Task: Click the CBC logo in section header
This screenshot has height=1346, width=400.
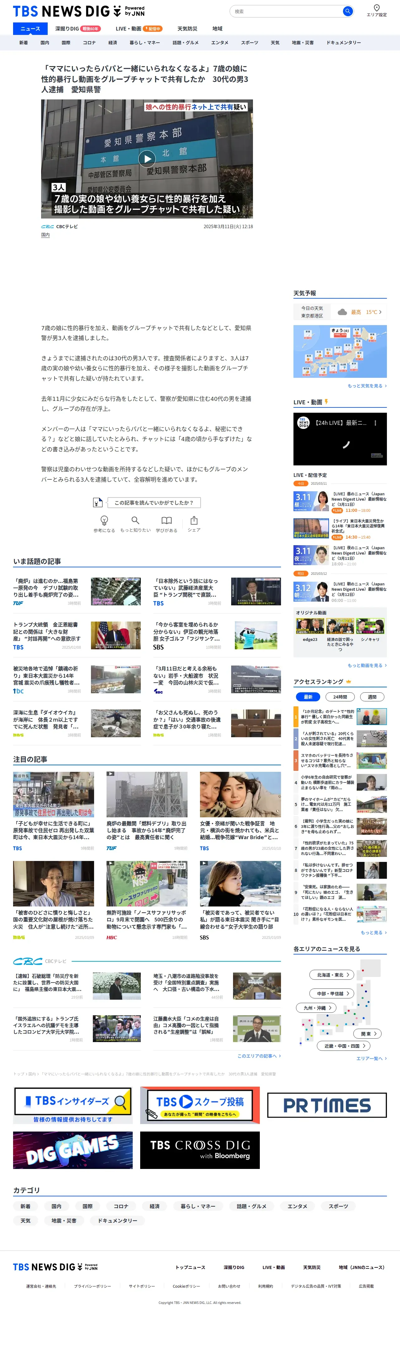Action: [28, 961]
